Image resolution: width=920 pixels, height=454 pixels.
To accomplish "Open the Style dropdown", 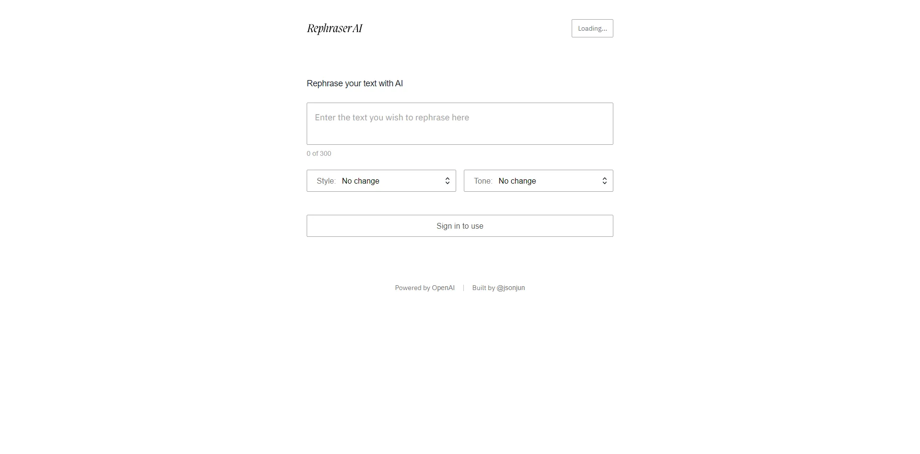I will click(x=381, y=181).
